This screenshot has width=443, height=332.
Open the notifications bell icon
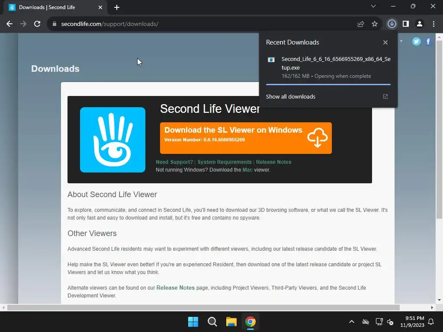pos(431,322)
